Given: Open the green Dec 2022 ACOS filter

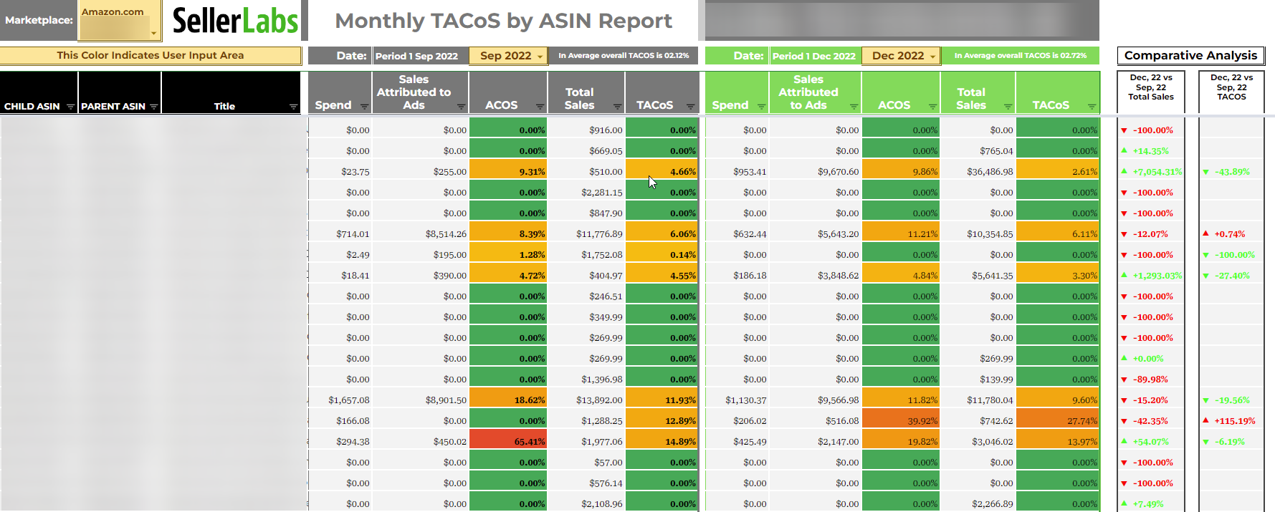Looking at the screenshot, I should [932, 107].
